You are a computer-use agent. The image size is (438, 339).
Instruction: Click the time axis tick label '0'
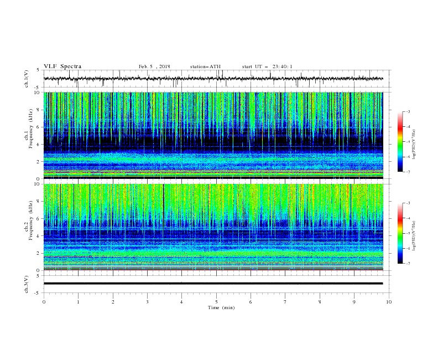coord(44,302)
